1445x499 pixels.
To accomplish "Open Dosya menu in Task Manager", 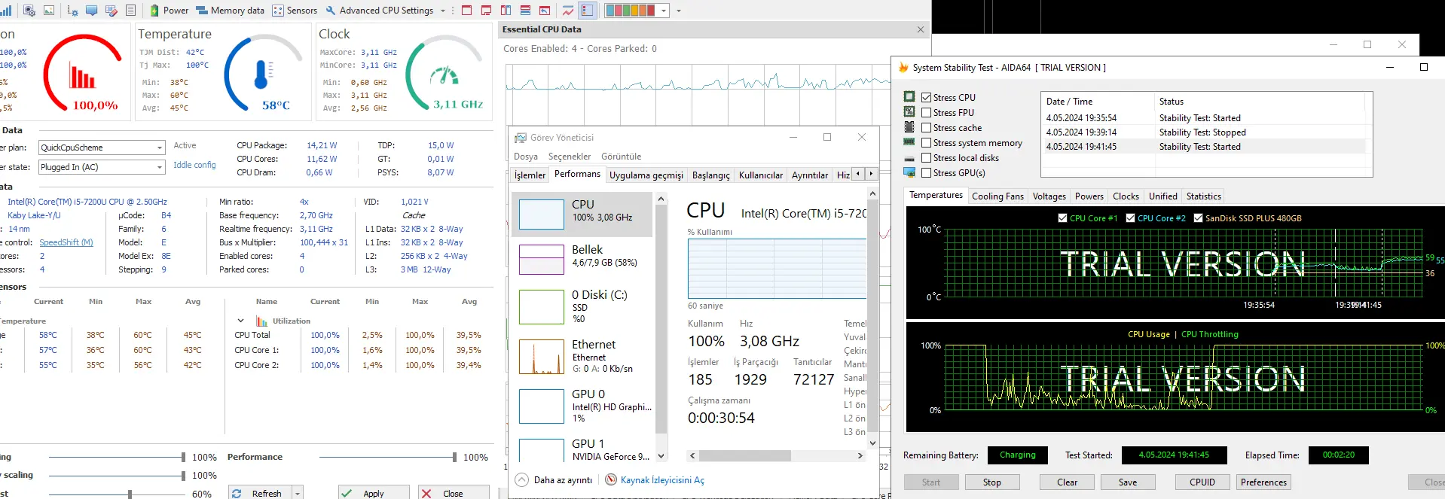I will [526, 157].
